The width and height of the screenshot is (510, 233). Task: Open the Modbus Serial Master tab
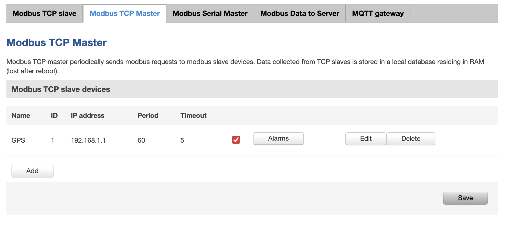click(x=210, y=13)
